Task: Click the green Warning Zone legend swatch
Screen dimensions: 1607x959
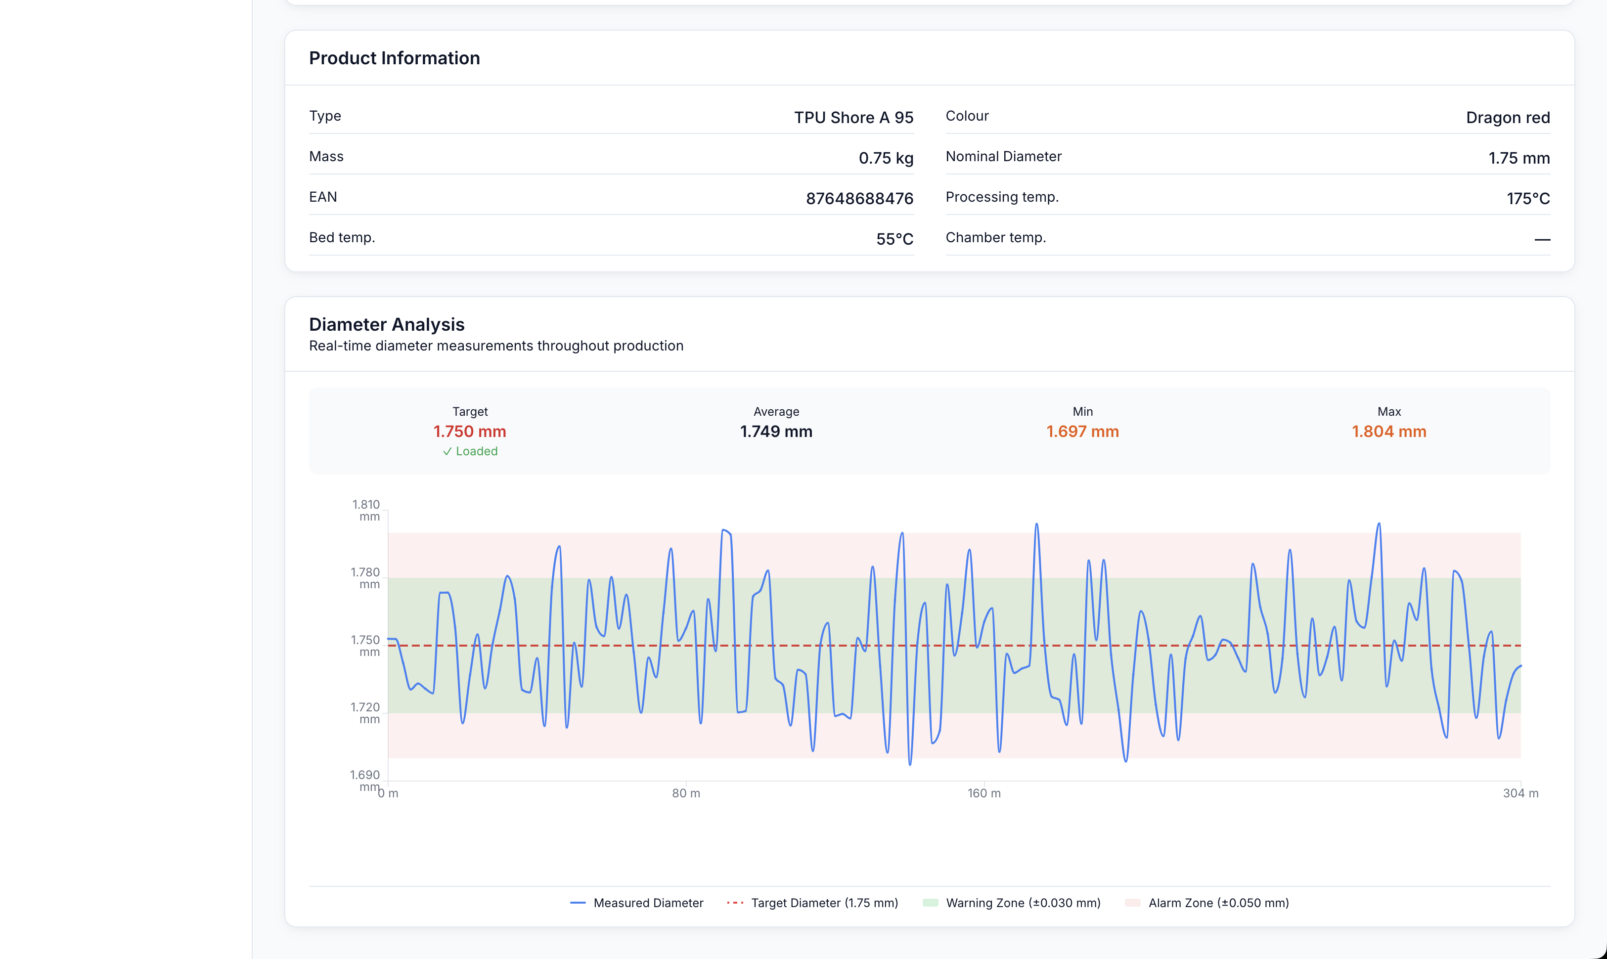Action: coord(930,903)
